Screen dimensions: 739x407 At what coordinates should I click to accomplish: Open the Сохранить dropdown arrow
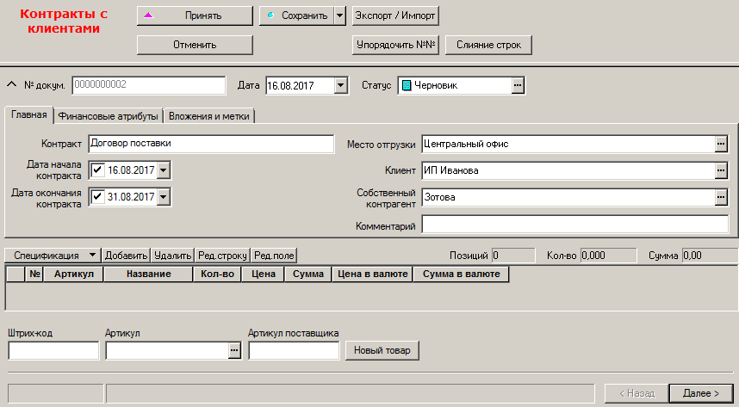340,15
